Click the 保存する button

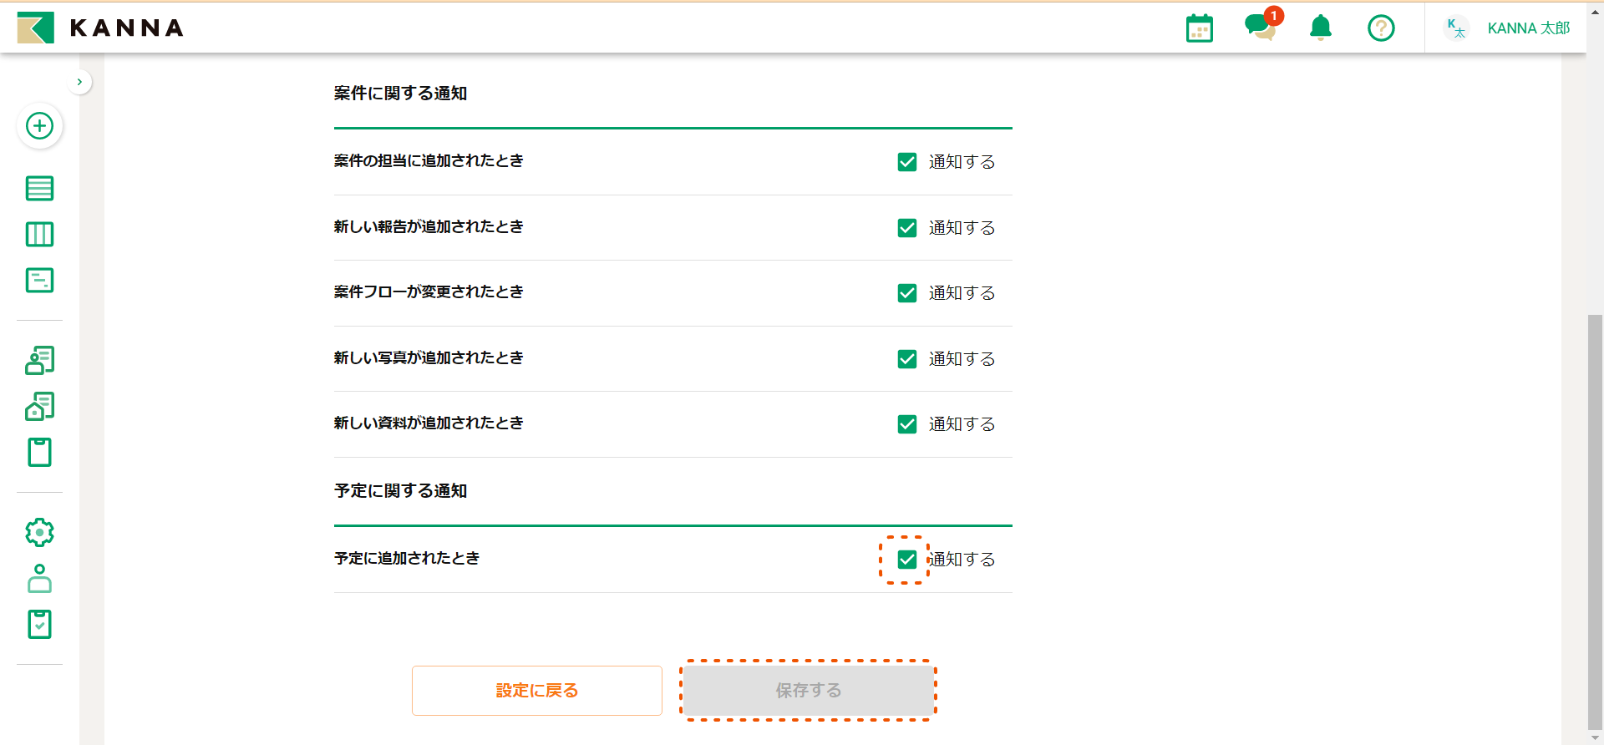pos(808,691)
